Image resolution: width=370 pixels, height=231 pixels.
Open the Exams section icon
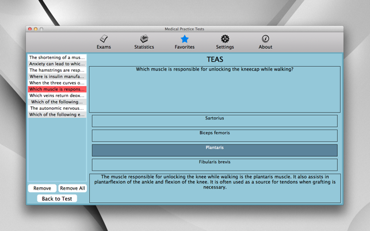(104, 39)
